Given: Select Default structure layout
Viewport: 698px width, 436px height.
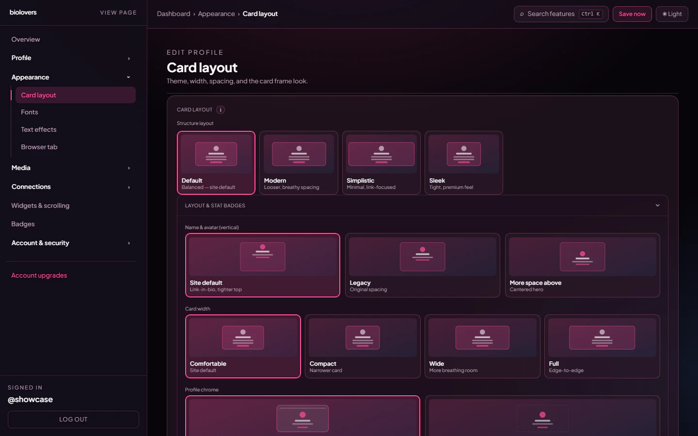Looking at the screenshot, I should 216,163.
